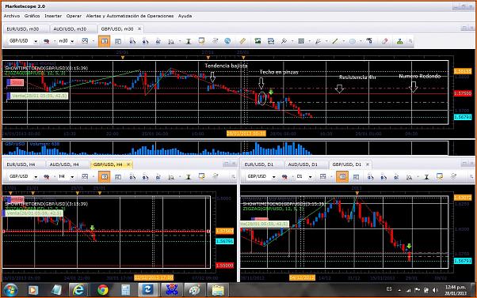Click the chart type icon in H4 toolbar
477x298 pixels.
[x=85, y=176]
